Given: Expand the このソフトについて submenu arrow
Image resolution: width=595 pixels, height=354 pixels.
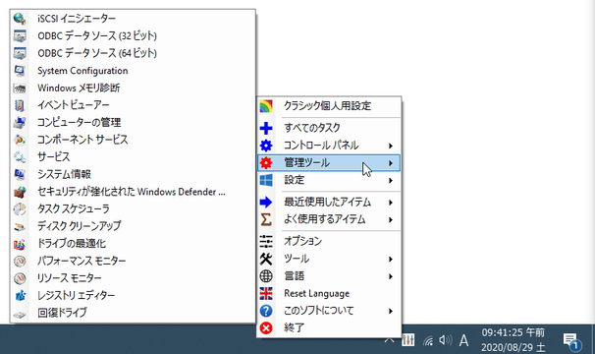Looking at the screenshot, I should (x=391, y=312).
